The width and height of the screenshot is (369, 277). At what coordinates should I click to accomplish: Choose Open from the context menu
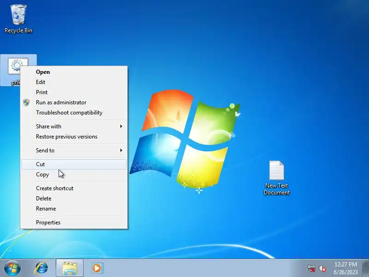click(x=74, y=72)
